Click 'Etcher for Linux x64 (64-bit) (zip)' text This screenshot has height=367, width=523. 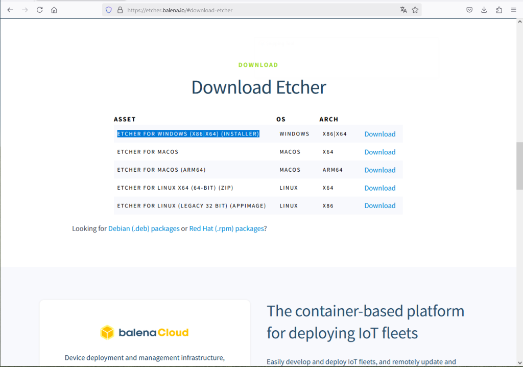point(175,188)
